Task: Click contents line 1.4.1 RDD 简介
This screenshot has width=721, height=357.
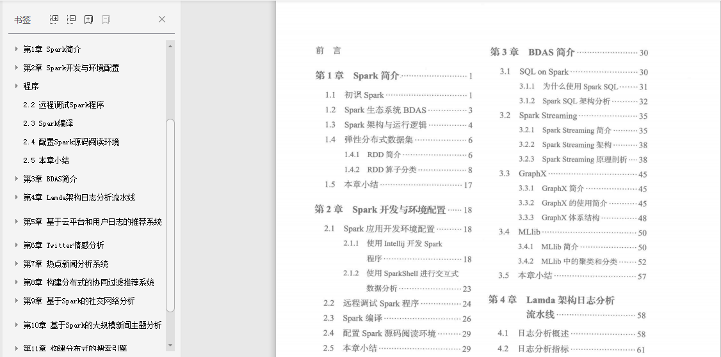Action: [409, 155]
